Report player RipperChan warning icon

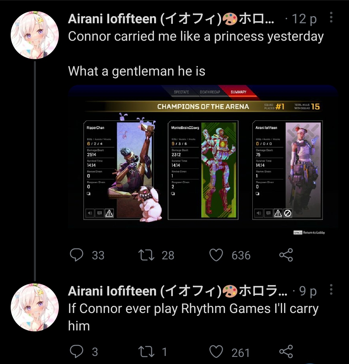coord(109,213)
